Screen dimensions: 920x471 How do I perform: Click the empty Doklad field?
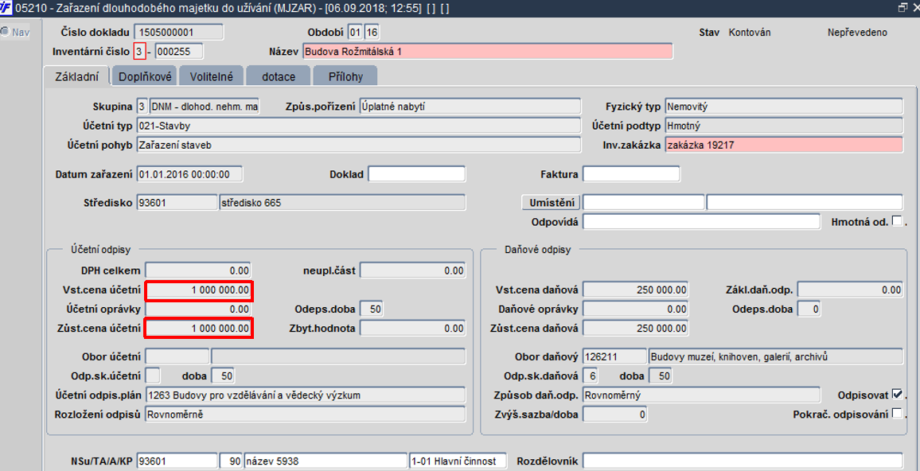[416, 174]
